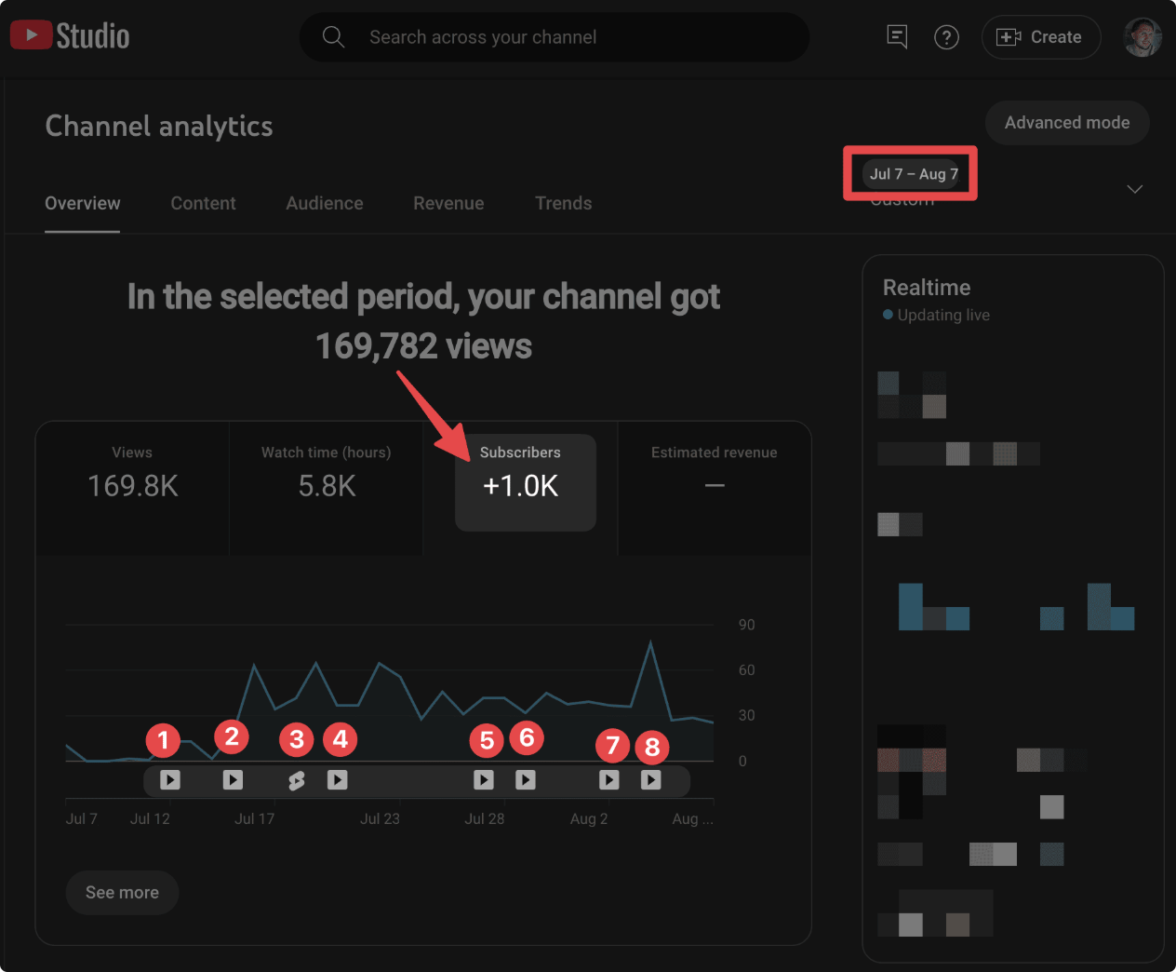Screen dimensions: 1176x972
Task: Select the Views metric card
Action: (132, 475)
